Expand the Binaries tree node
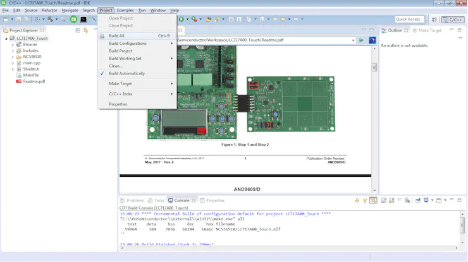Image resolution: width=468 pixels, height=262 pixels. pos(13,44)
